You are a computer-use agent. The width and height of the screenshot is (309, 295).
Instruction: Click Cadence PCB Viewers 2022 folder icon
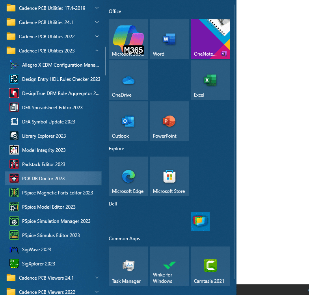tap(11, 292)
